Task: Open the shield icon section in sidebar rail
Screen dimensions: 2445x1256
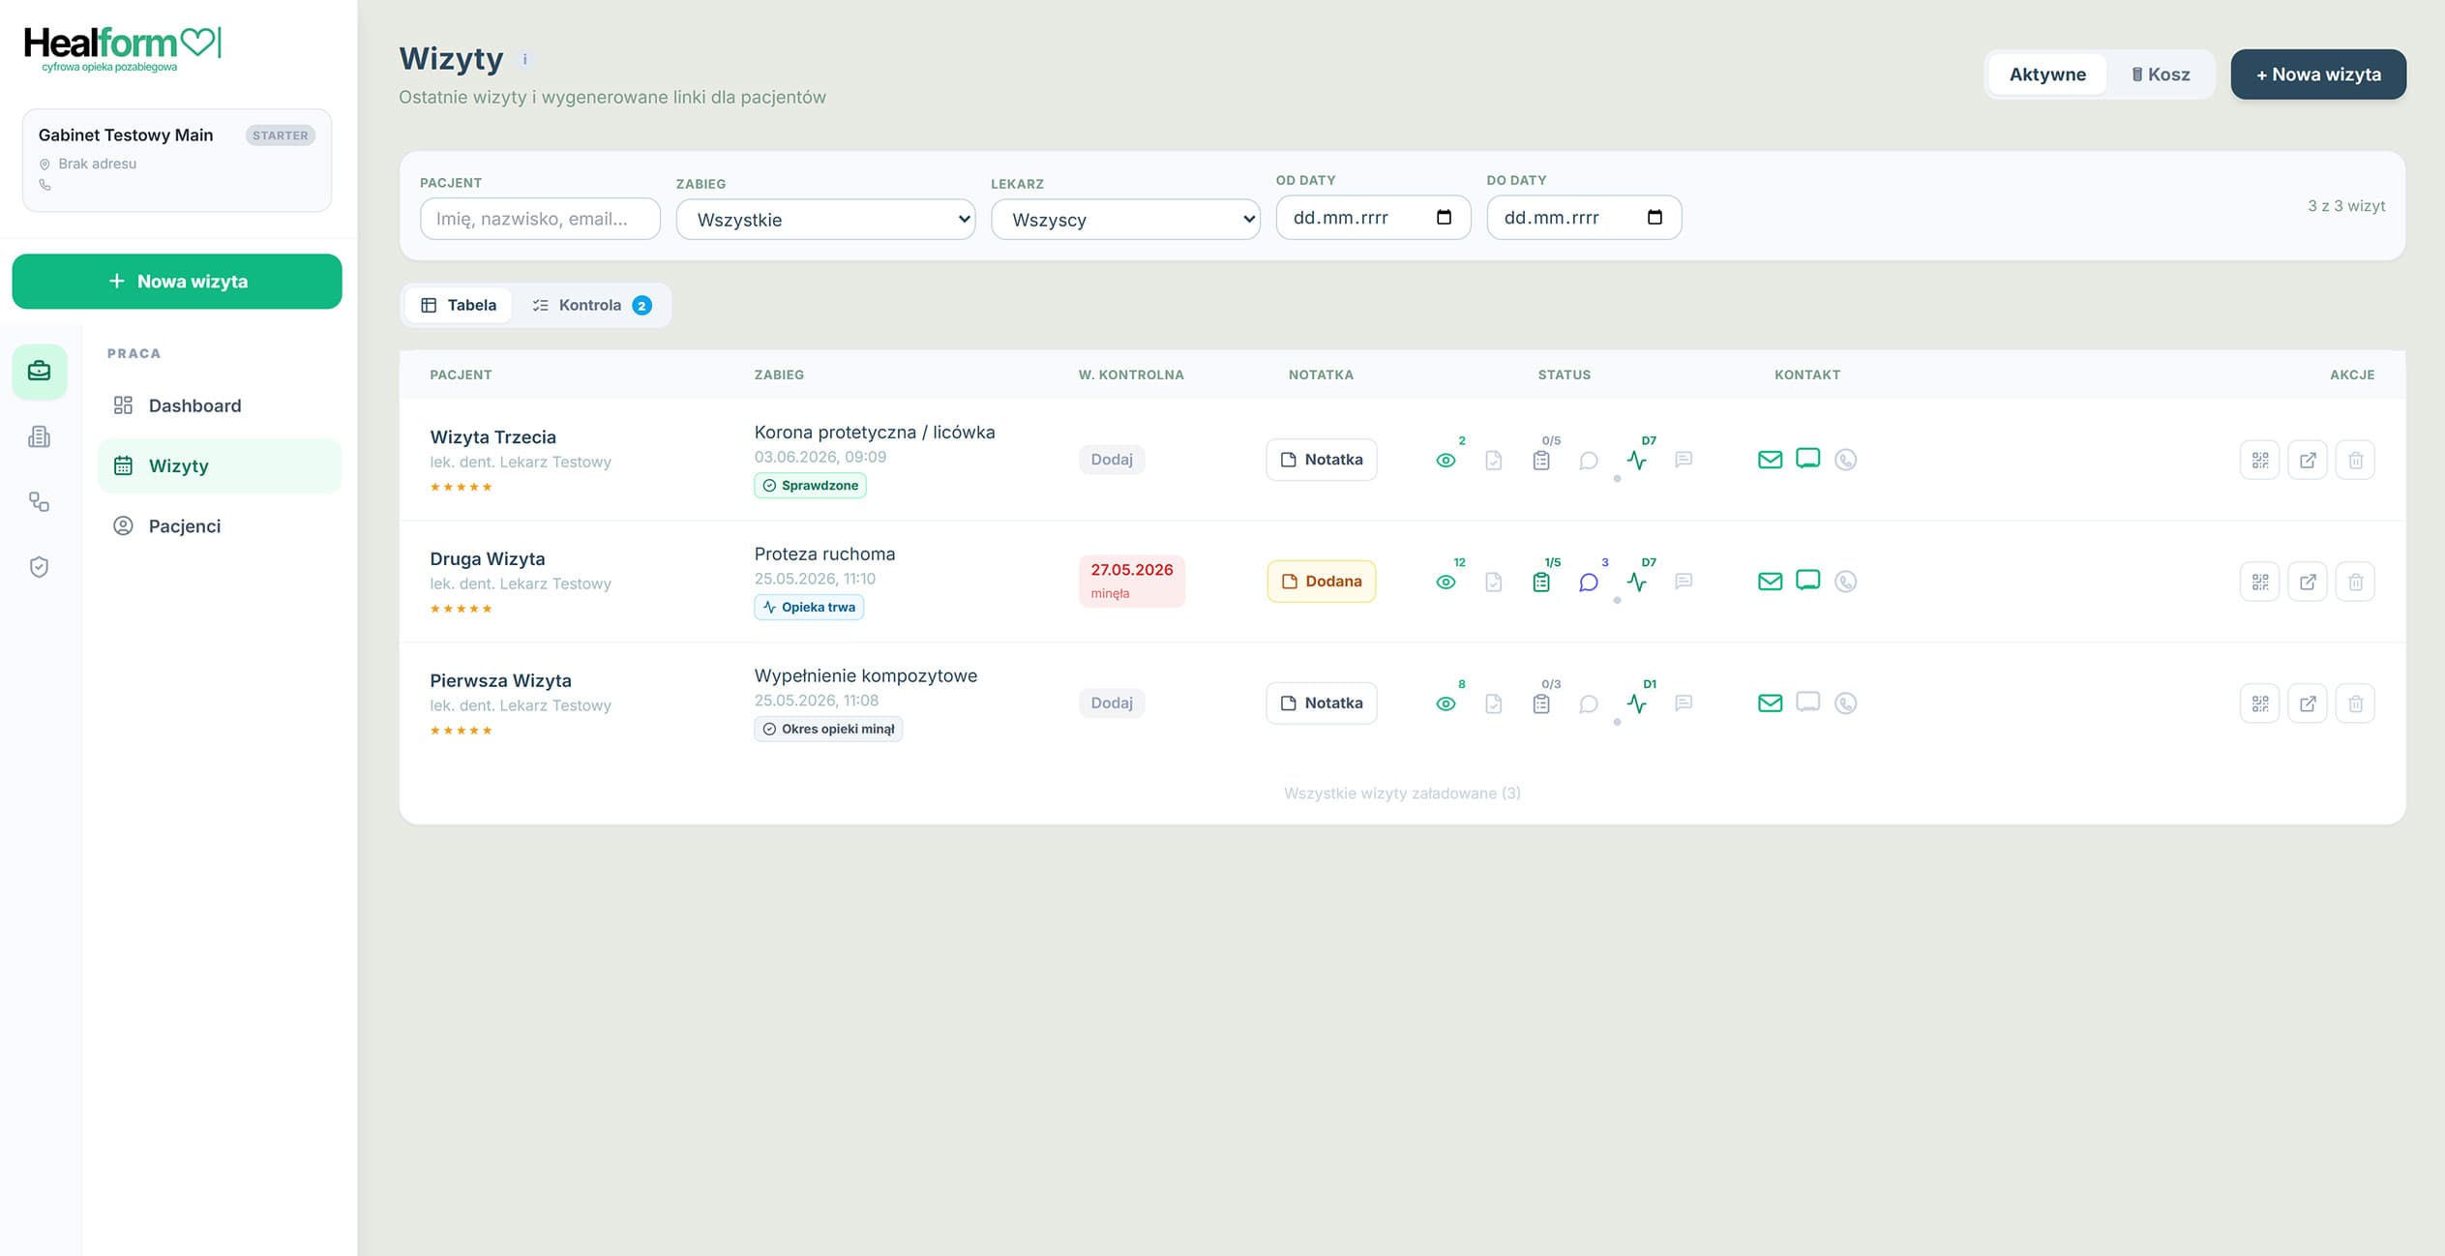Action: [x=40, y=566]
